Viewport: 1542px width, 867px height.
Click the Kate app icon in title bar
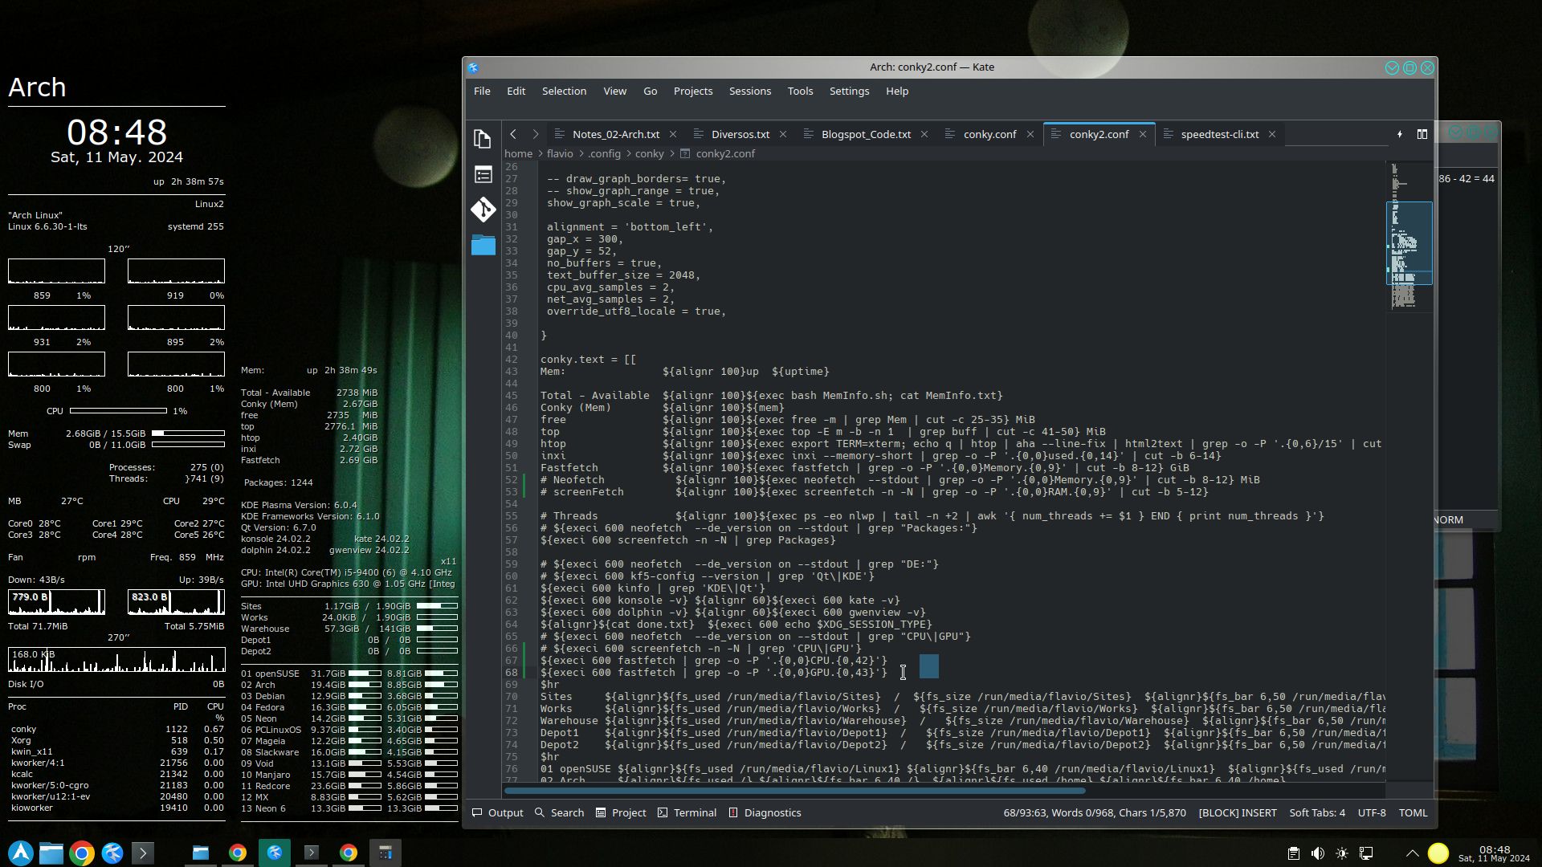(x=473, y=67)
